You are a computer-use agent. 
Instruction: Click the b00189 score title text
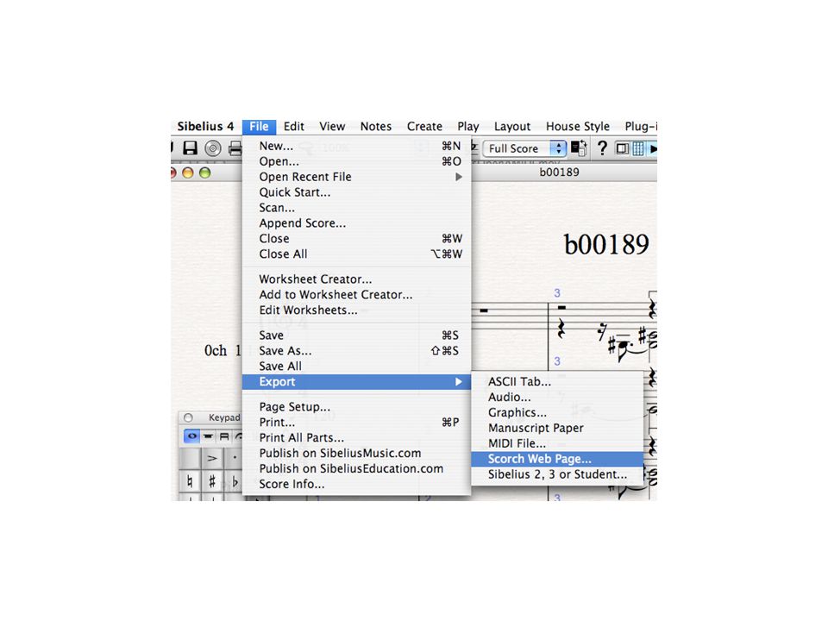606,244
